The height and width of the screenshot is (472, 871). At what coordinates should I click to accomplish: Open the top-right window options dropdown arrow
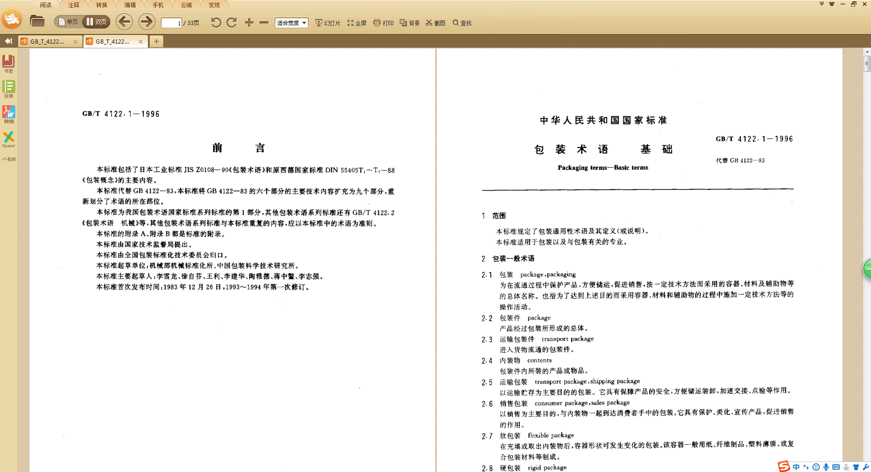tap(822, 4)
